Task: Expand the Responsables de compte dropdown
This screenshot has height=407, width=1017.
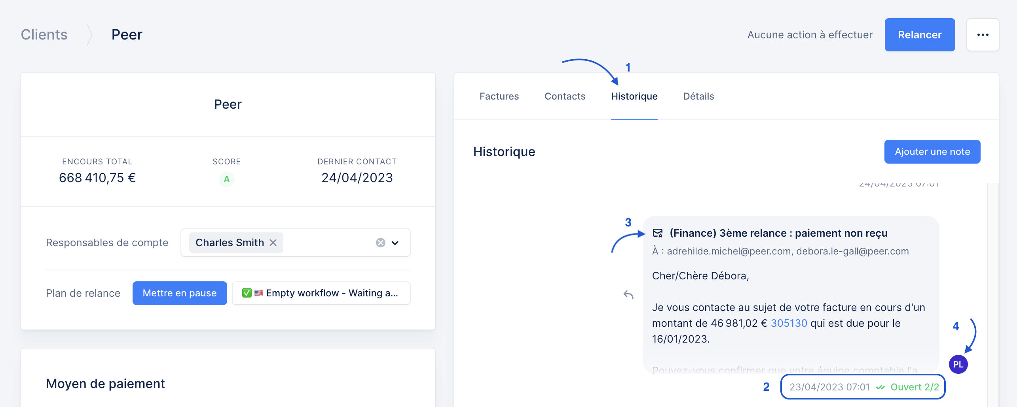Action: pos(395,243)
